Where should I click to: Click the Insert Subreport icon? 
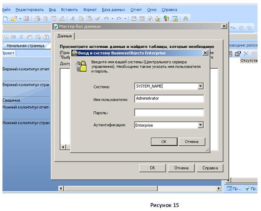pyautogui.click(x=46, y=37)
